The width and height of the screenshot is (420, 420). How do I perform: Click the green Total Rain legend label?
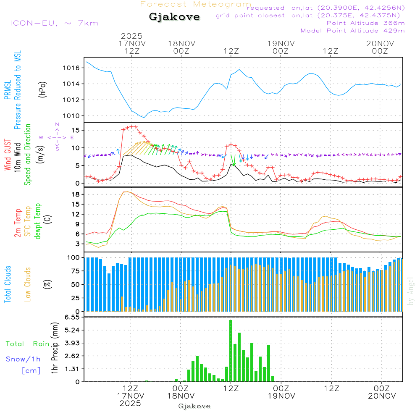(x=27, y=344)
